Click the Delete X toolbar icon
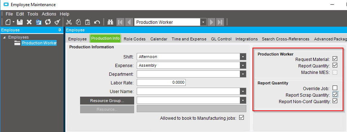The width and height of the screenshot is (347, 132). pyautogui.click(x=29, y=22)
